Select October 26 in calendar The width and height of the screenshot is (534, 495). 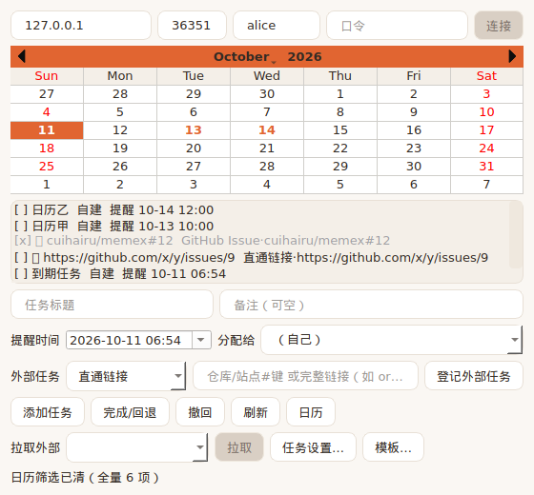[x=120, y=167]
